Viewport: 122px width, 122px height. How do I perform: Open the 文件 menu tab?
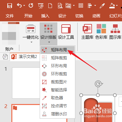(x=10, y=16)
